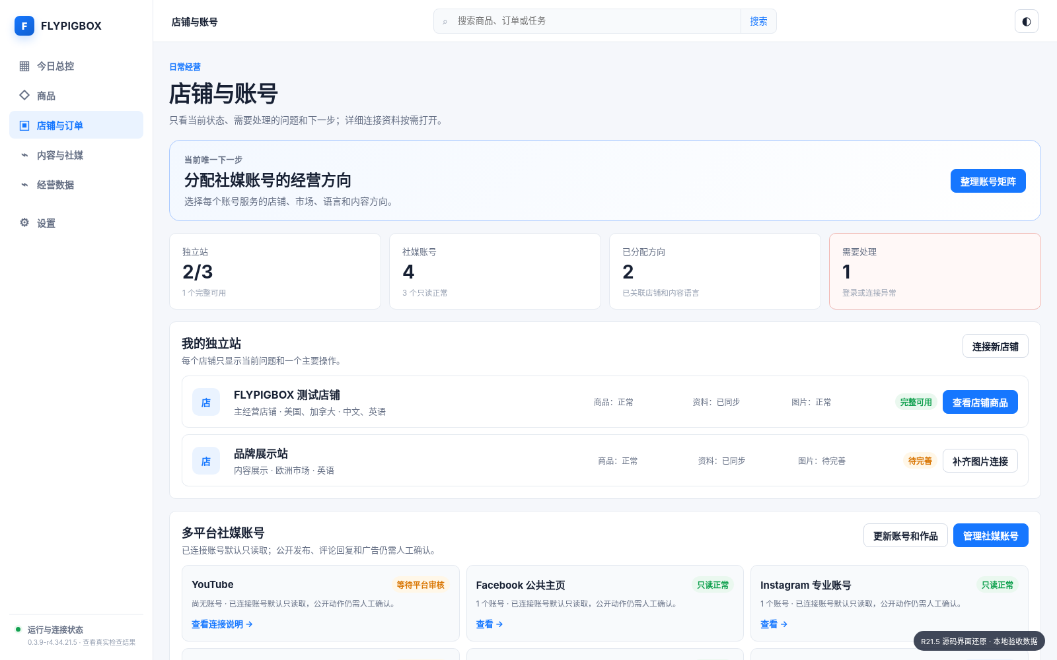Open 设置 from the sidebar
Viewport: 1057px width, 660px height.
click(76, 223)
